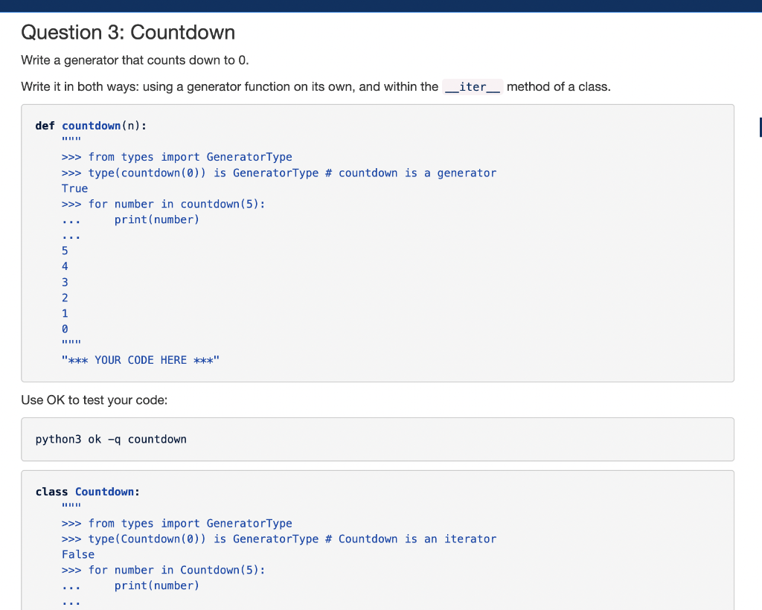Click the countdown function name in the code block

click(x=89, y=126)
